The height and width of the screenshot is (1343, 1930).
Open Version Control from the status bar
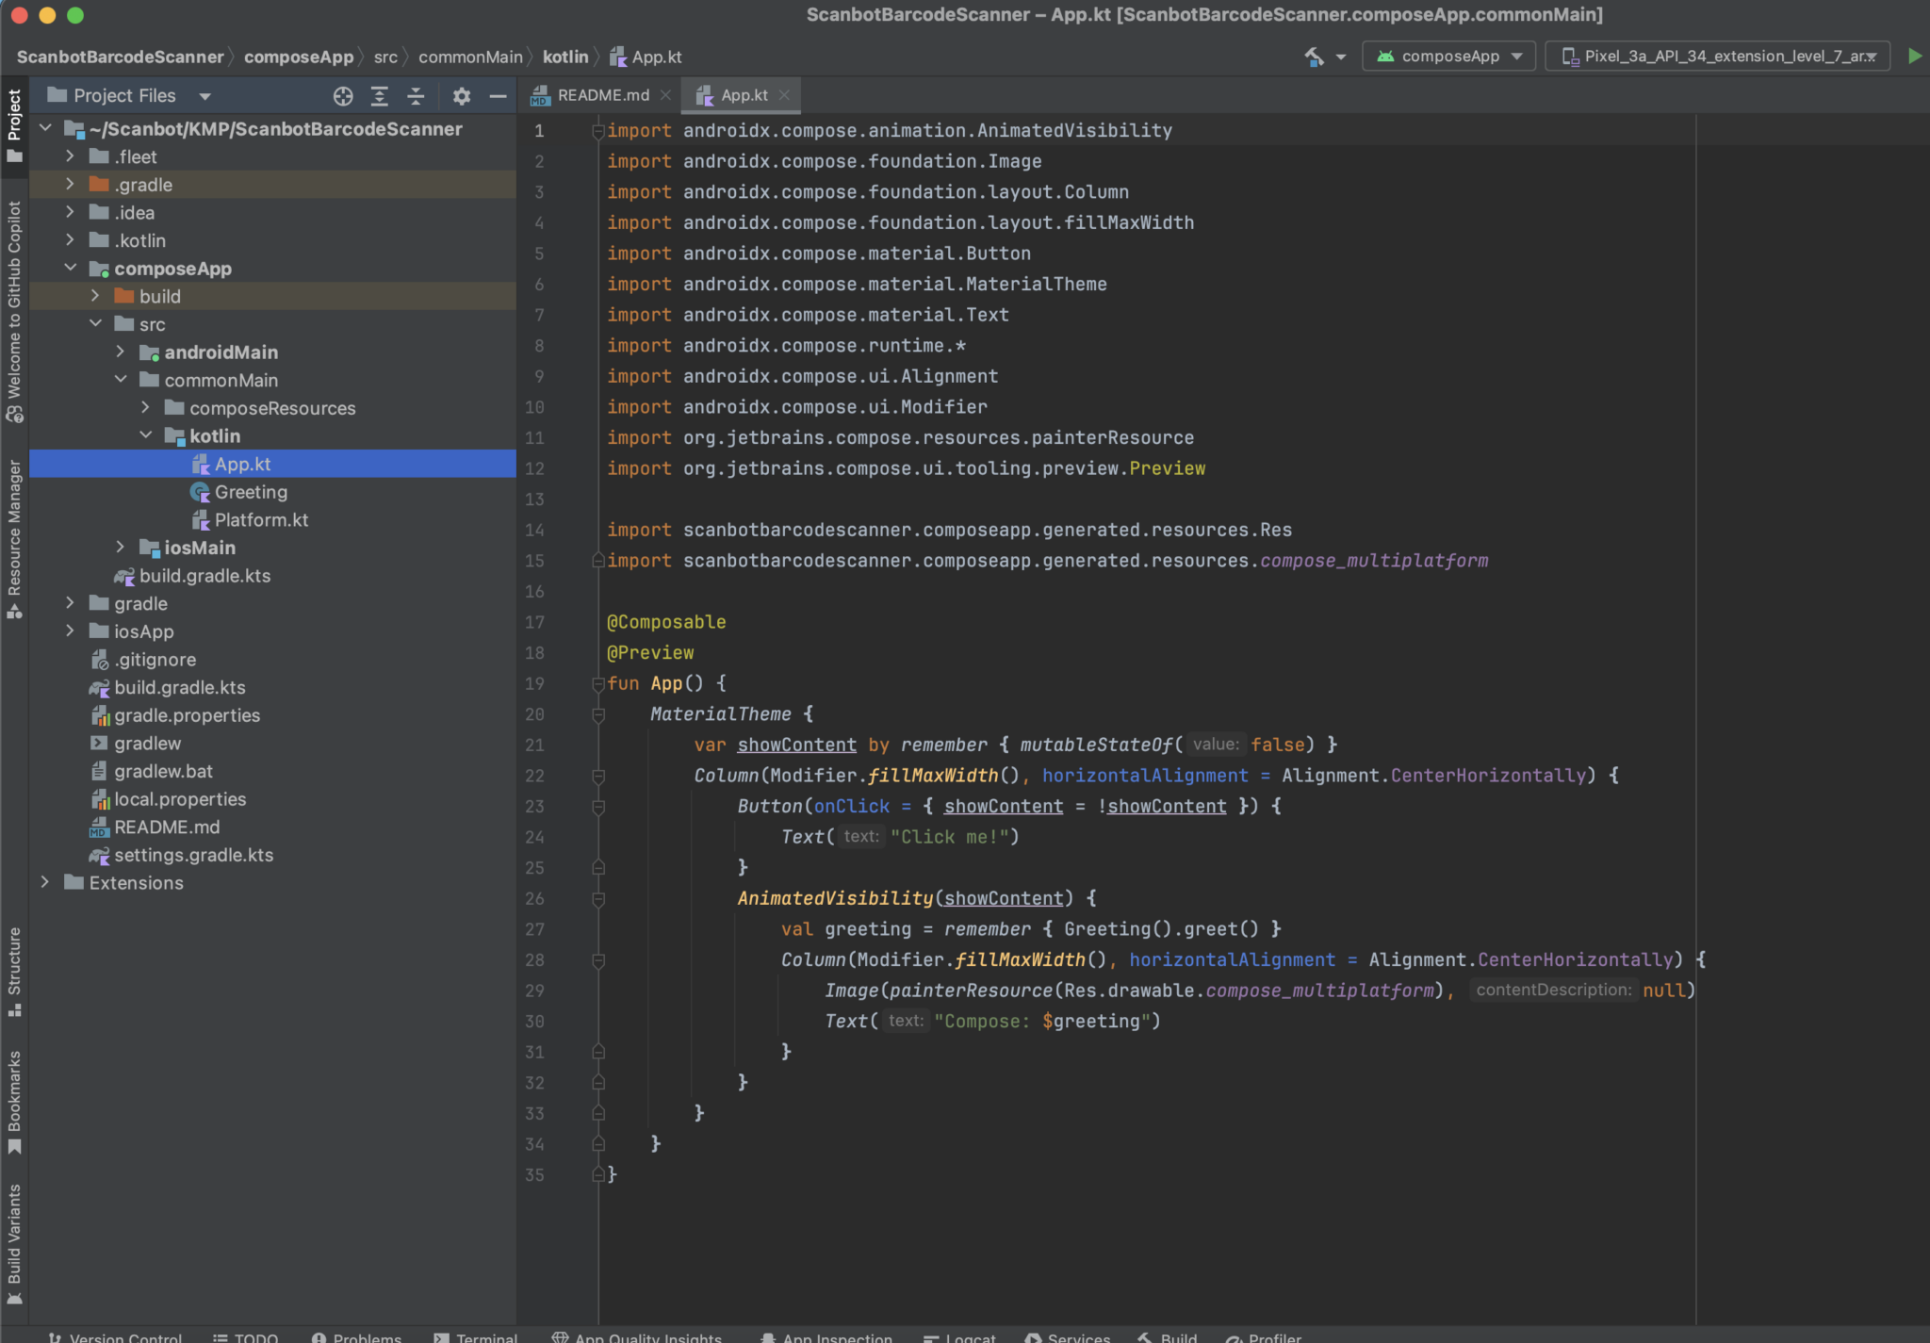116,1336
